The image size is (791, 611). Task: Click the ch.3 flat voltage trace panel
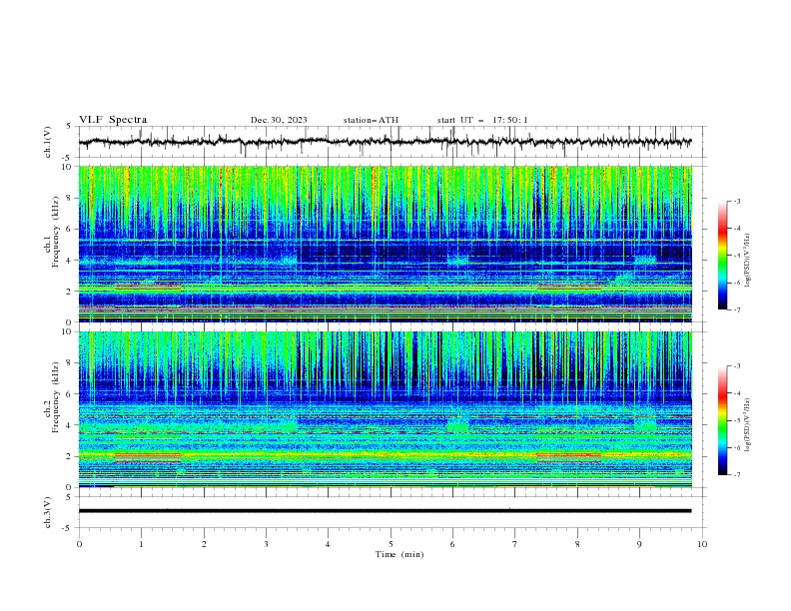392,512
